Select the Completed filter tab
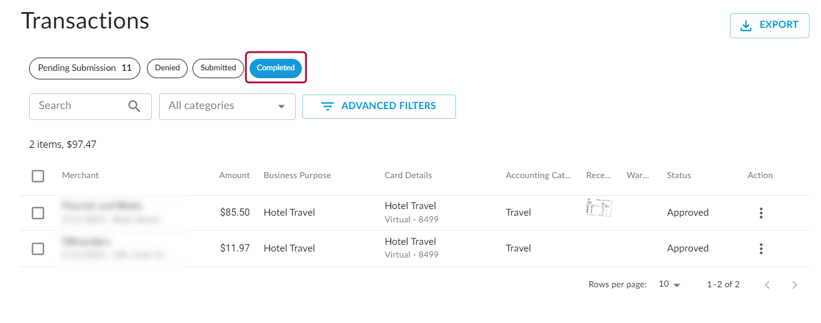The width and height of the screenshot is (821, 323). (276, 68)
